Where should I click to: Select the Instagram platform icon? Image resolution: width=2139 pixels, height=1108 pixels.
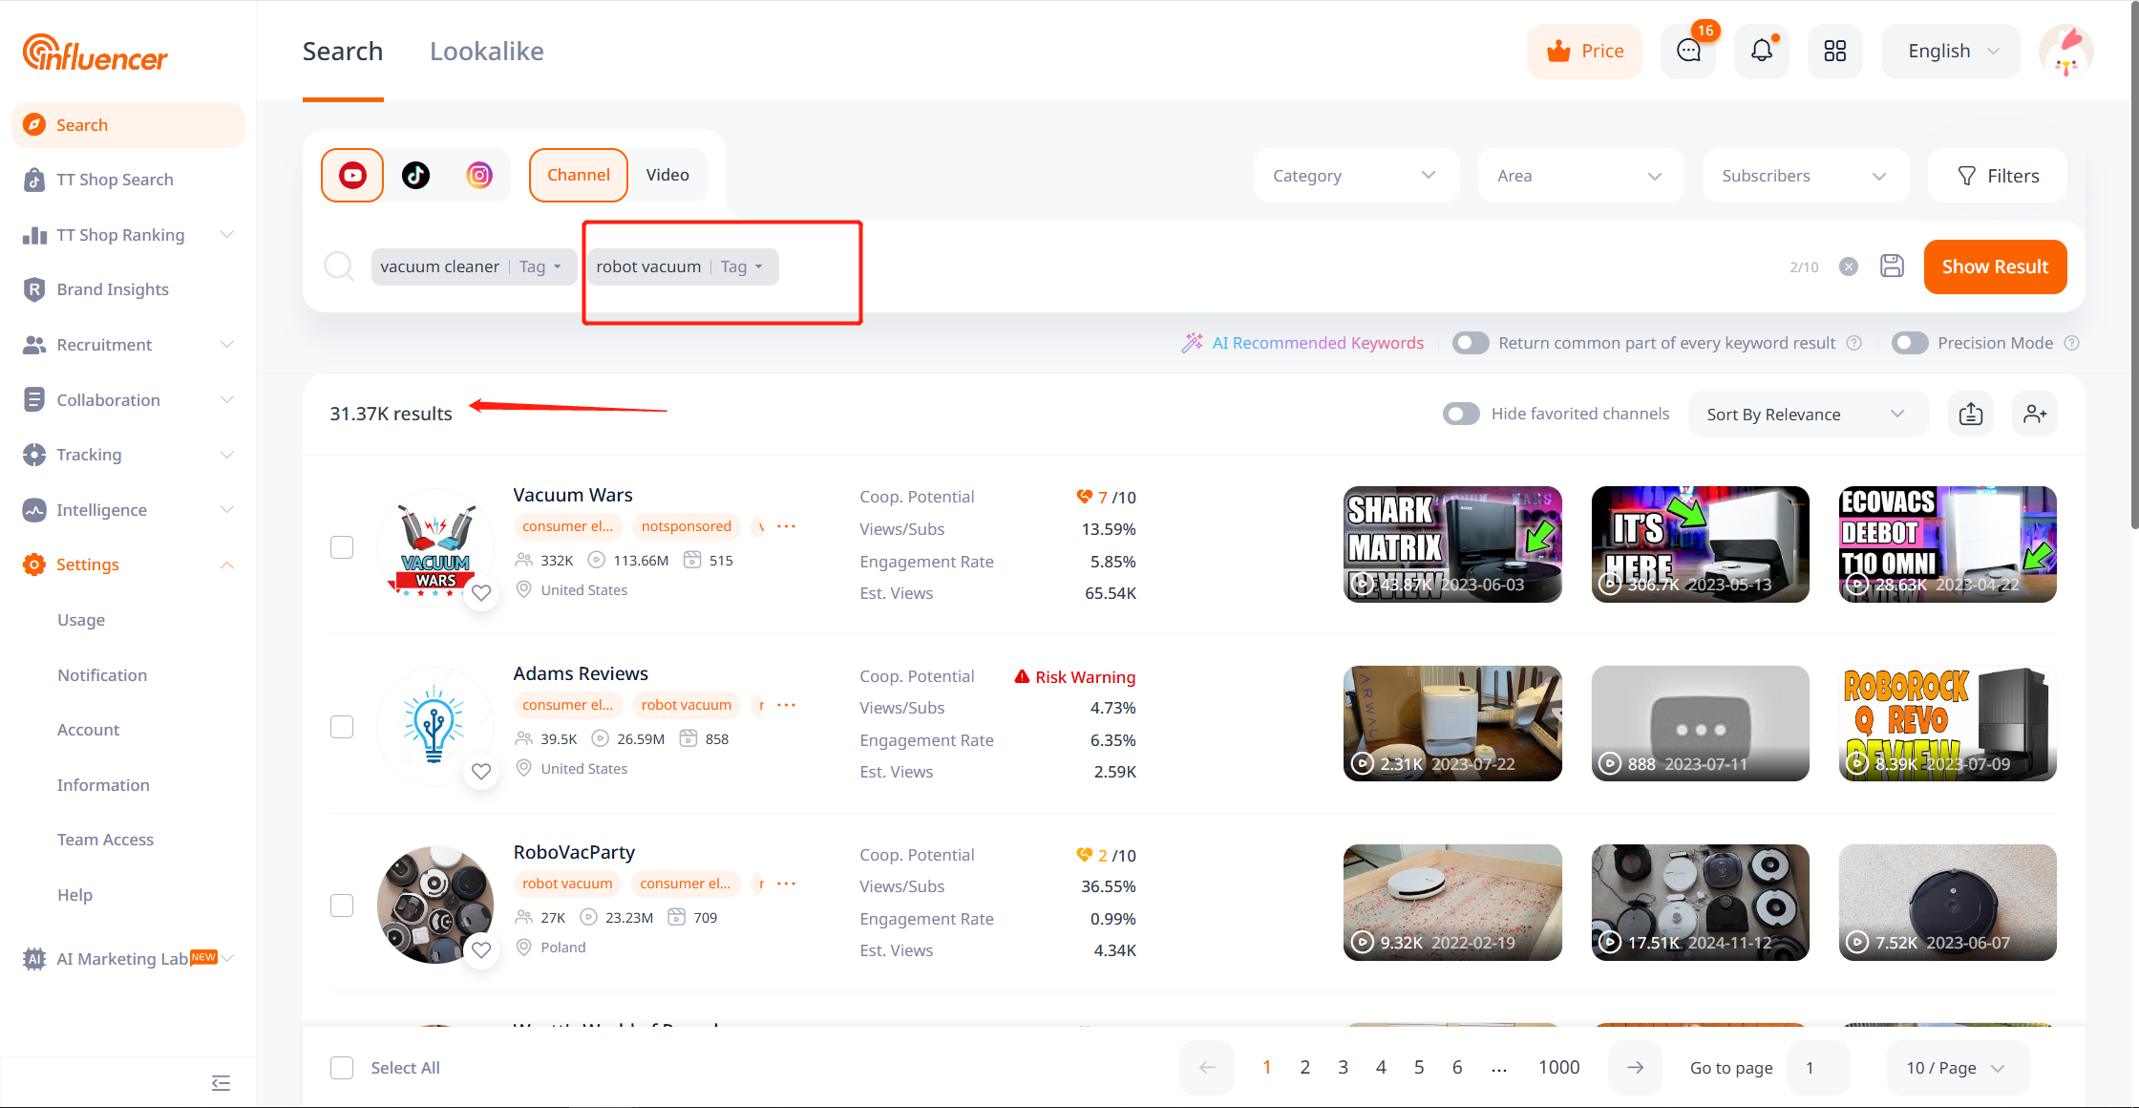(x=478, y=175)
